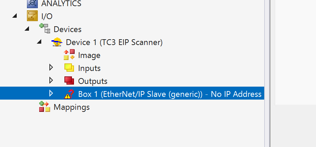Click the Mappings node icon
Viewport: 316px width, 147px height.
point(45,107)
